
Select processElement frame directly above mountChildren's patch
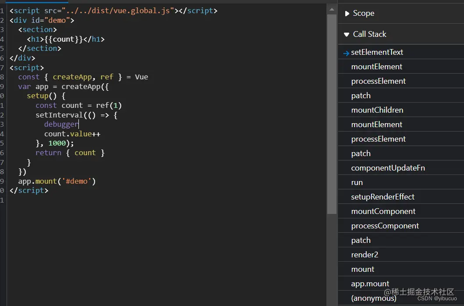tap(401, 81)
